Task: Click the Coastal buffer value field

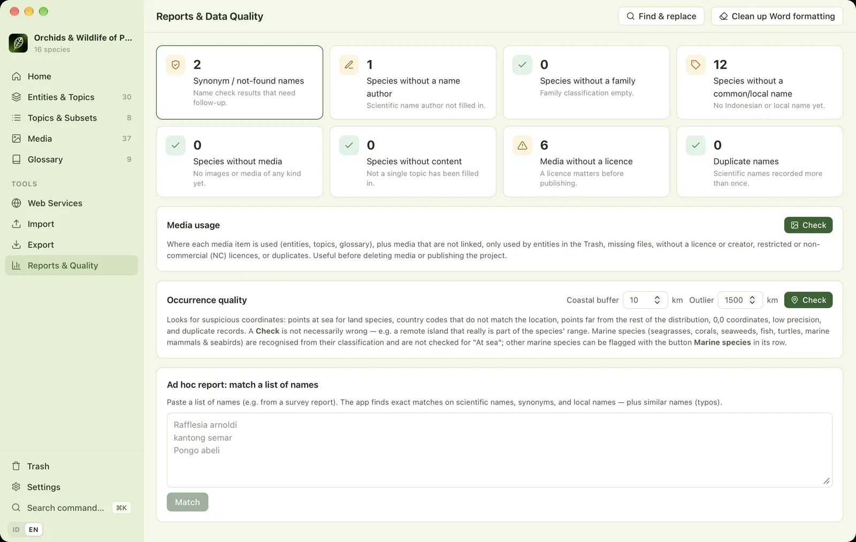Action: click(645, 301)
